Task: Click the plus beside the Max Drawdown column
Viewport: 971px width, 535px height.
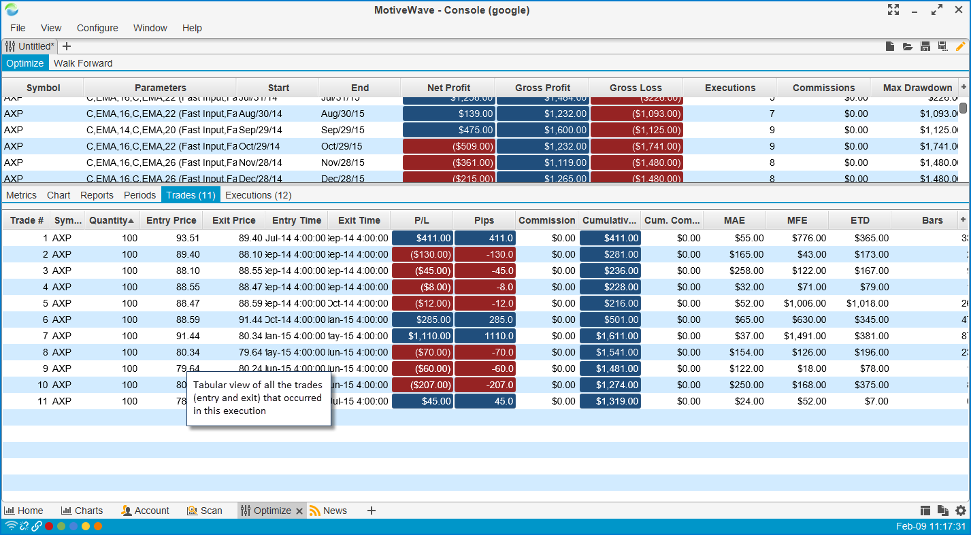Action: (963, 87)
